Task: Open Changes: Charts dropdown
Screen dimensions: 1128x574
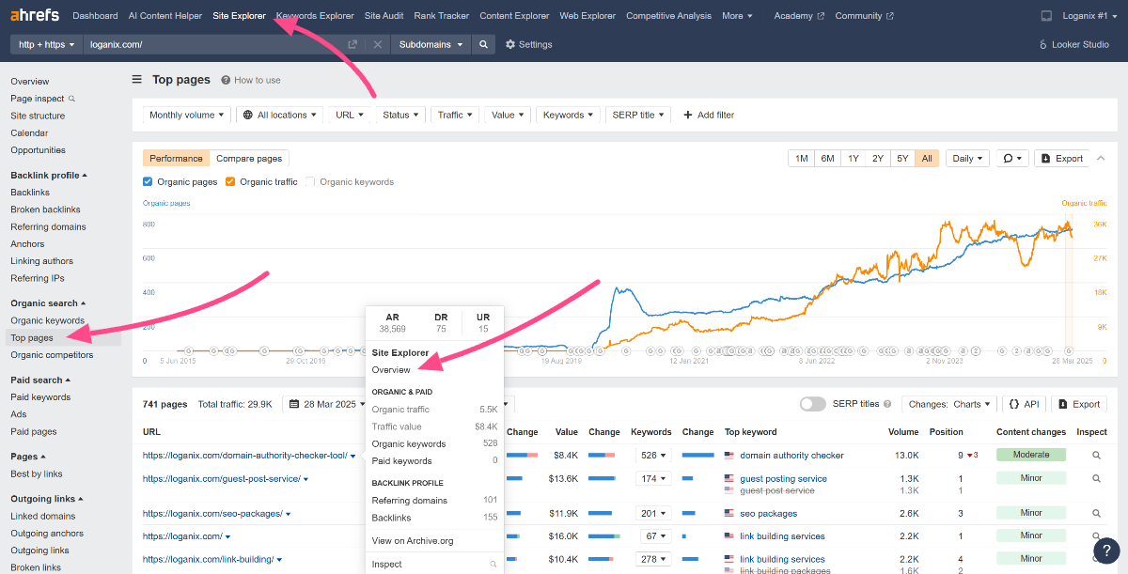Action: (x=948, y=404)
